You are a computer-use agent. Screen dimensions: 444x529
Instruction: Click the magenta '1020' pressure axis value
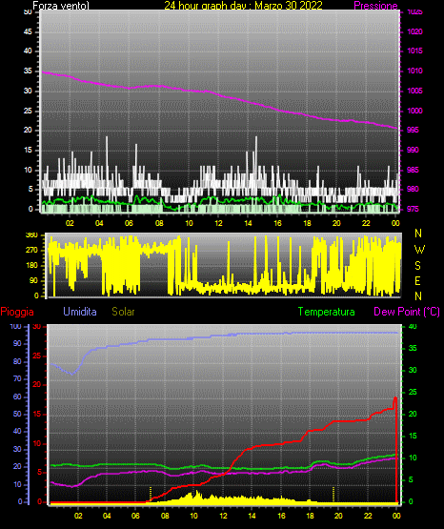(x=414, y=31)
